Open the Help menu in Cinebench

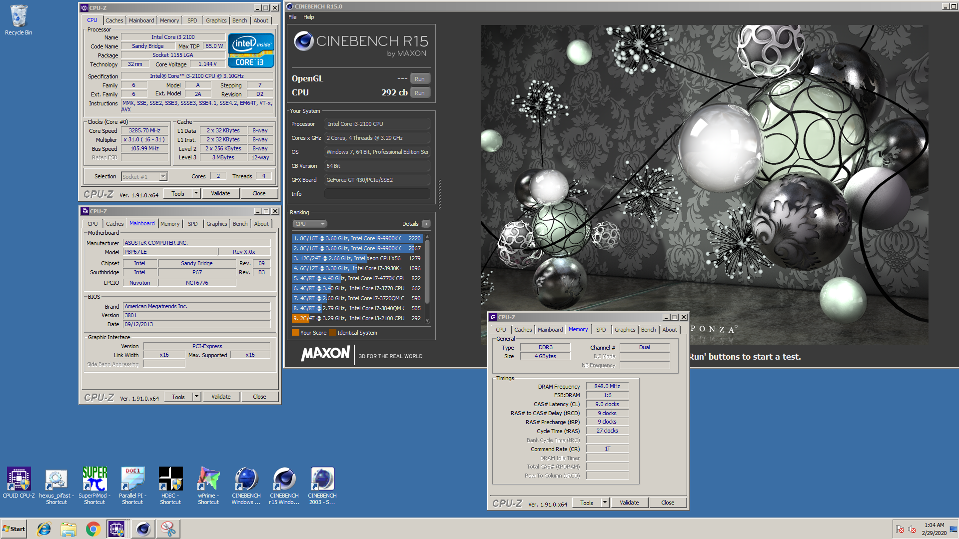(309, 17)
